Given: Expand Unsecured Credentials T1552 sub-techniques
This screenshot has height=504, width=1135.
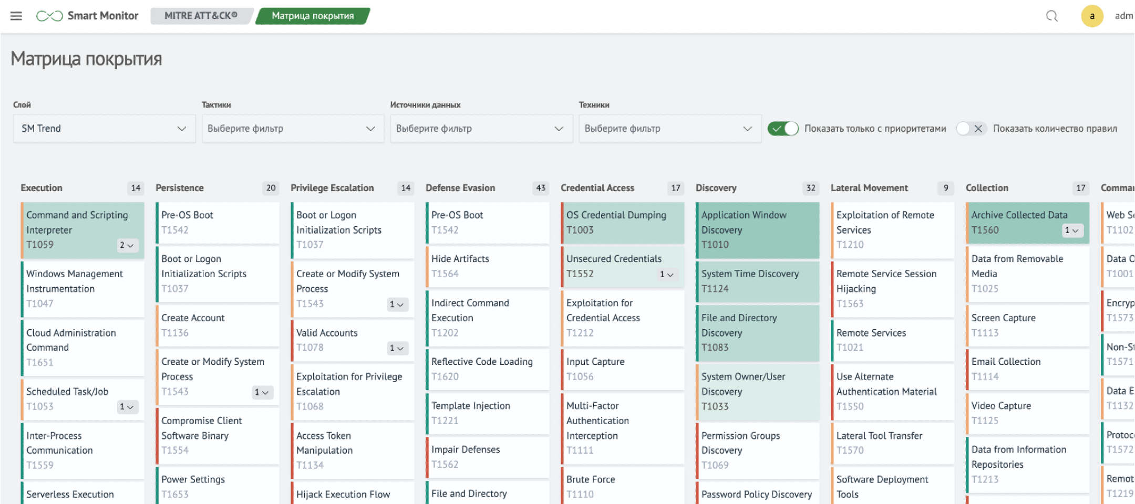Looking at the screenshot, I should (667, 274).
